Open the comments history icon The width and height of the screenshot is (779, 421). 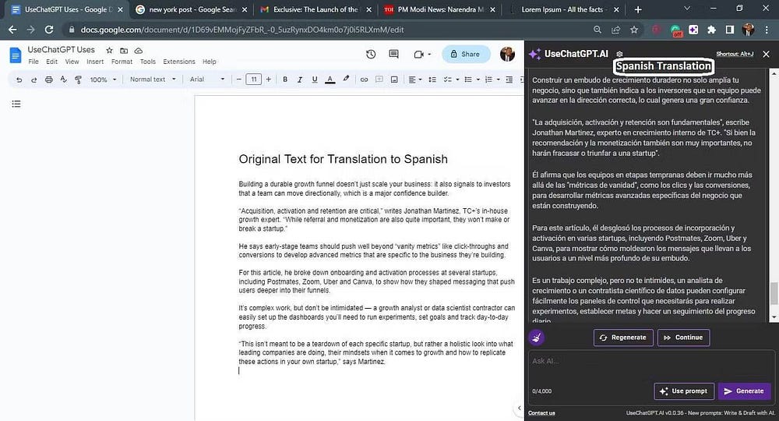tap(395, 55)
